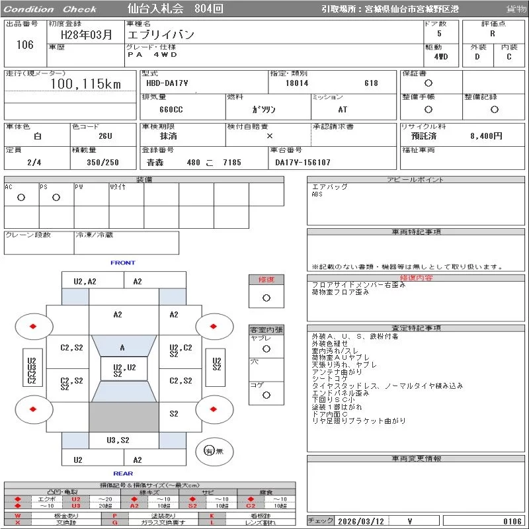Select the circled 有 option near rear wheel
Viewport: 529px width, 529px height.
click(x=209, y=451)
